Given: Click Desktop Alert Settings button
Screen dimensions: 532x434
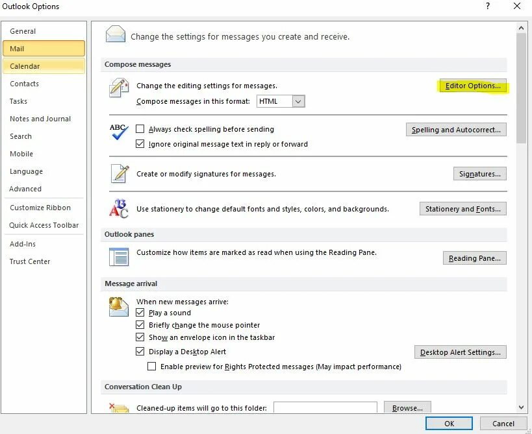Looking at the screenshot, I should [x=460, y=352].
